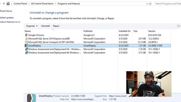This screenshot has height=102, width=181.
Task: Click the Google LLC publisher cell
Action: tap(89, 35)
